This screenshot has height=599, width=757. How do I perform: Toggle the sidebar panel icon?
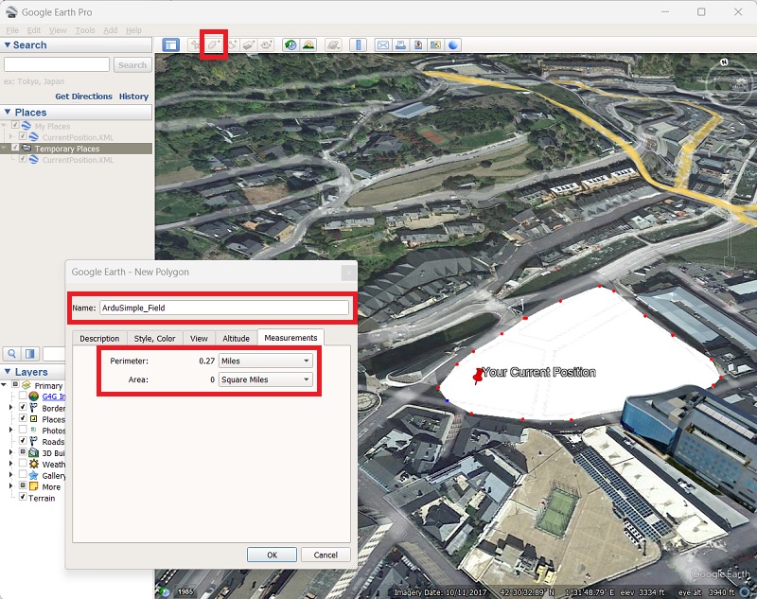(170, 44)
